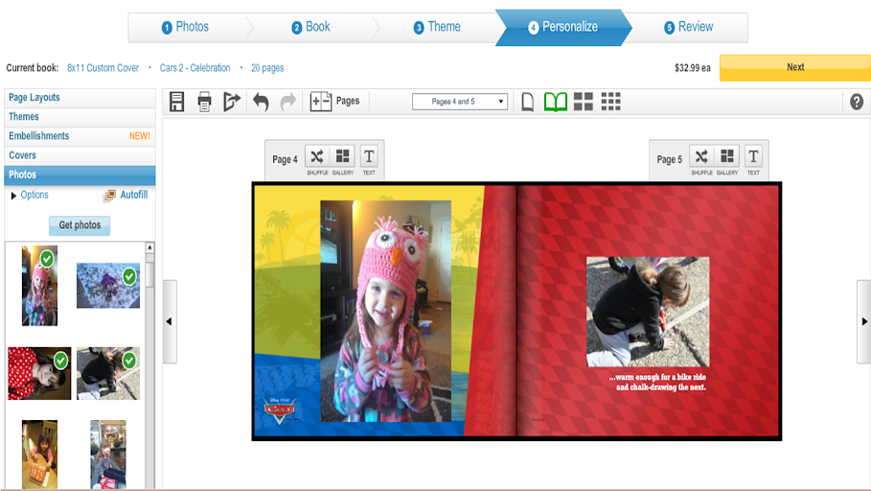Open the 8x11 Custom Cover link
871x491 pixels.
pyautogui.click(x=103, y=68)
